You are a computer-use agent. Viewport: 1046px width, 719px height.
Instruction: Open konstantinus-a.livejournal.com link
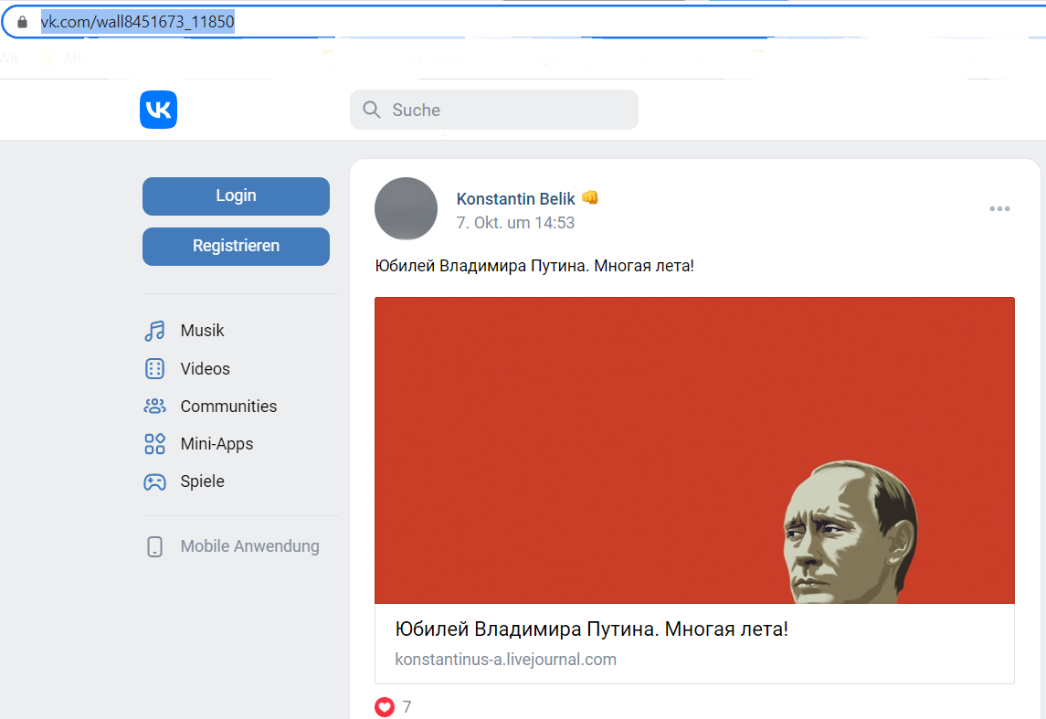(506, 660)
